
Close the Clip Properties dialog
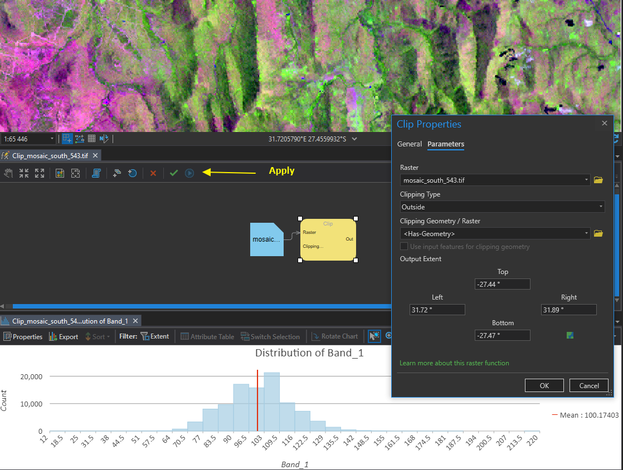click(x=604, y=123)
